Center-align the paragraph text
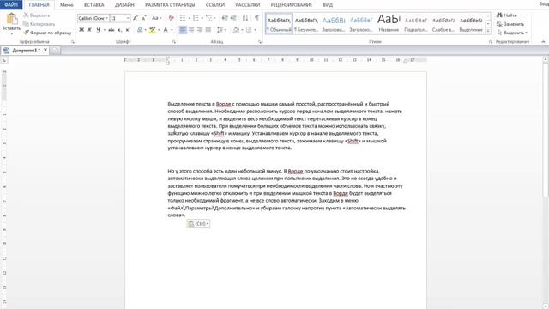Image resolution: width=549 pixels, height=309 pixels. 191,30
